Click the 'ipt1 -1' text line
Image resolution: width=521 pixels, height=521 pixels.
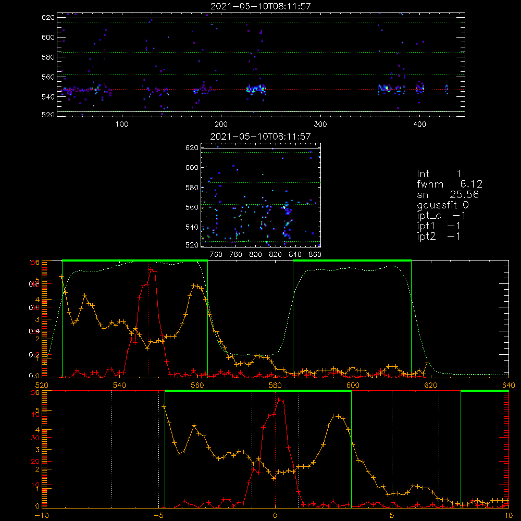click(439, 226)
